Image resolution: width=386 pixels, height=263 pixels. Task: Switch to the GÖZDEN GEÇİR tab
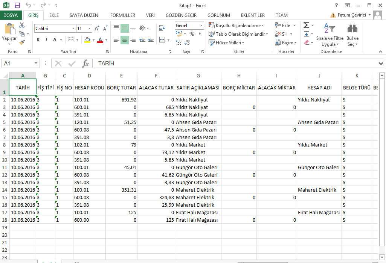pyautogui.click(x=181, y=15)
